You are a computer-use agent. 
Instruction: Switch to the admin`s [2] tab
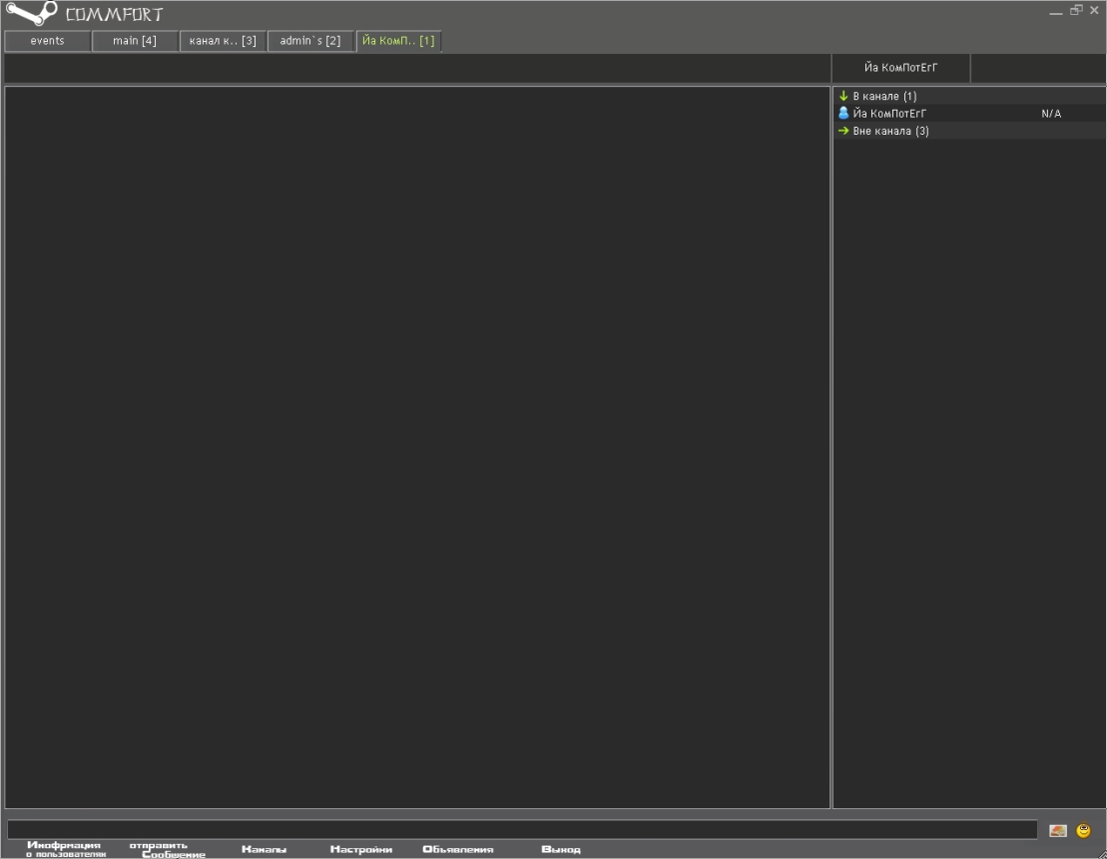310,41
